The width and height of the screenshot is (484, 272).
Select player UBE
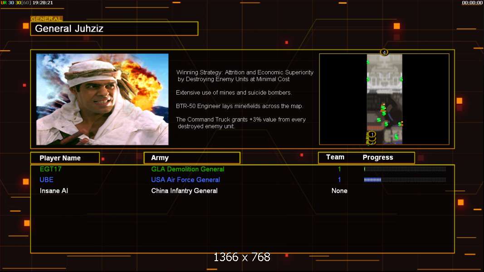point(47,180)
